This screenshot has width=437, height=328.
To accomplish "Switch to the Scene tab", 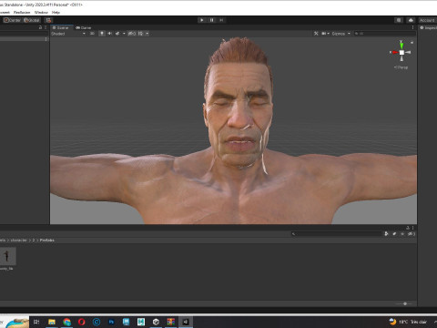I will (61, 27).
